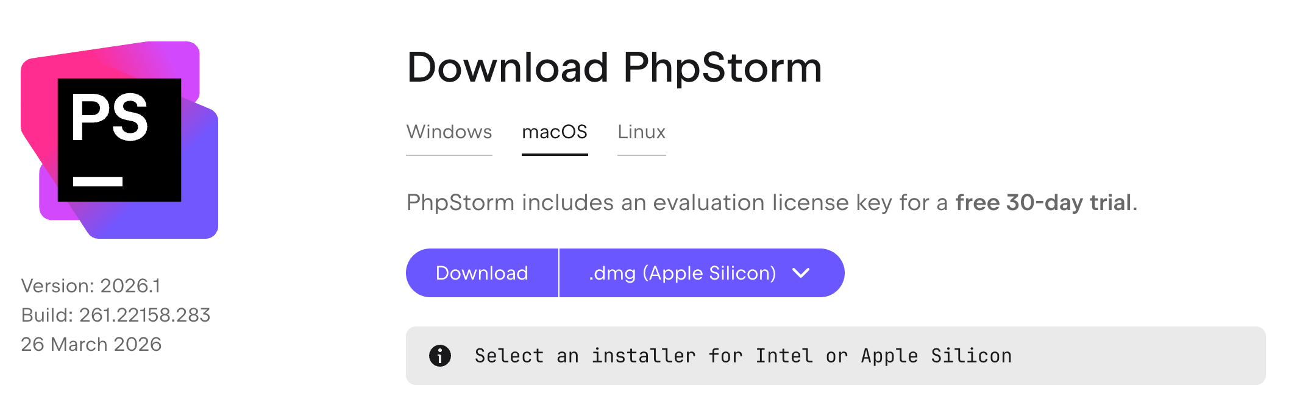
Task: Select the macOS tab
Action: click(x=555, y=132)
